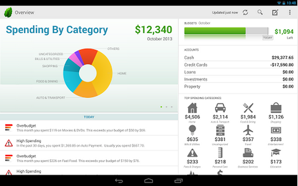Tap the Spending By Category heading
This screenshot has height=186, width=298.
pos(57,30)
